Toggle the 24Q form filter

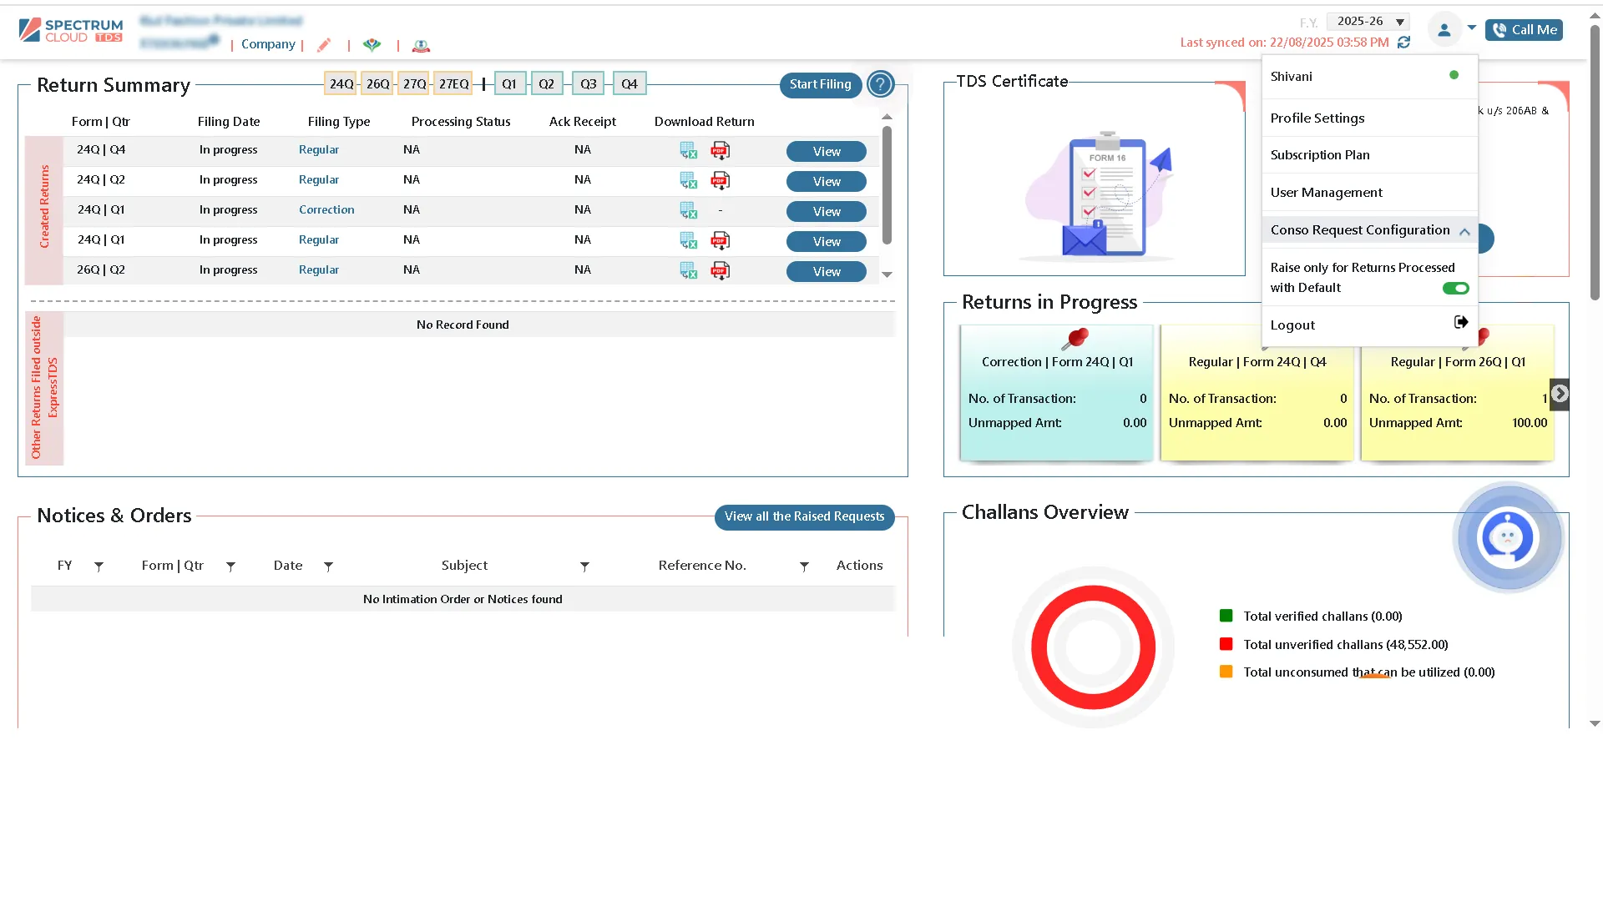tap(341, 84)
